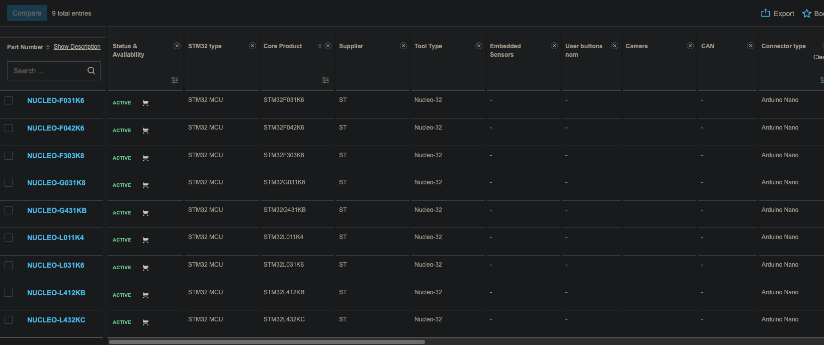Image resolution: width=824 pixels, height=345 pixels.
Task: Remove the Embedded Sensors column
Action: pyautogui.click(x=554, y=46)
